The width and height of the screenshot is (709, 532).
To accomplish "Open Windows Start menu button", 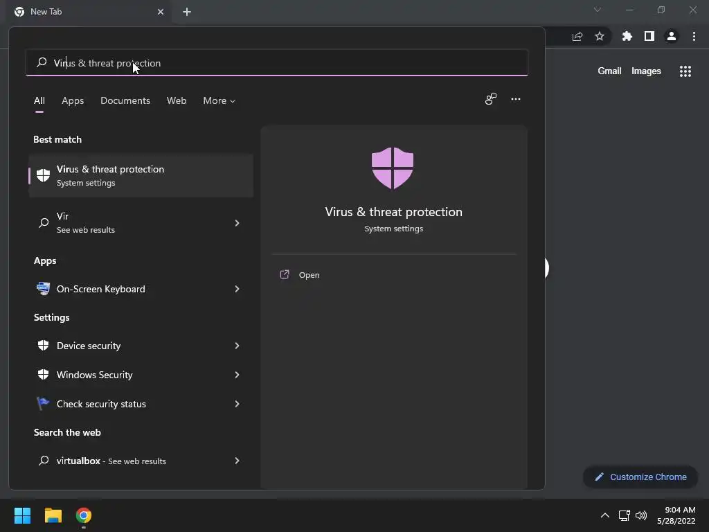I will coord(22,515).
